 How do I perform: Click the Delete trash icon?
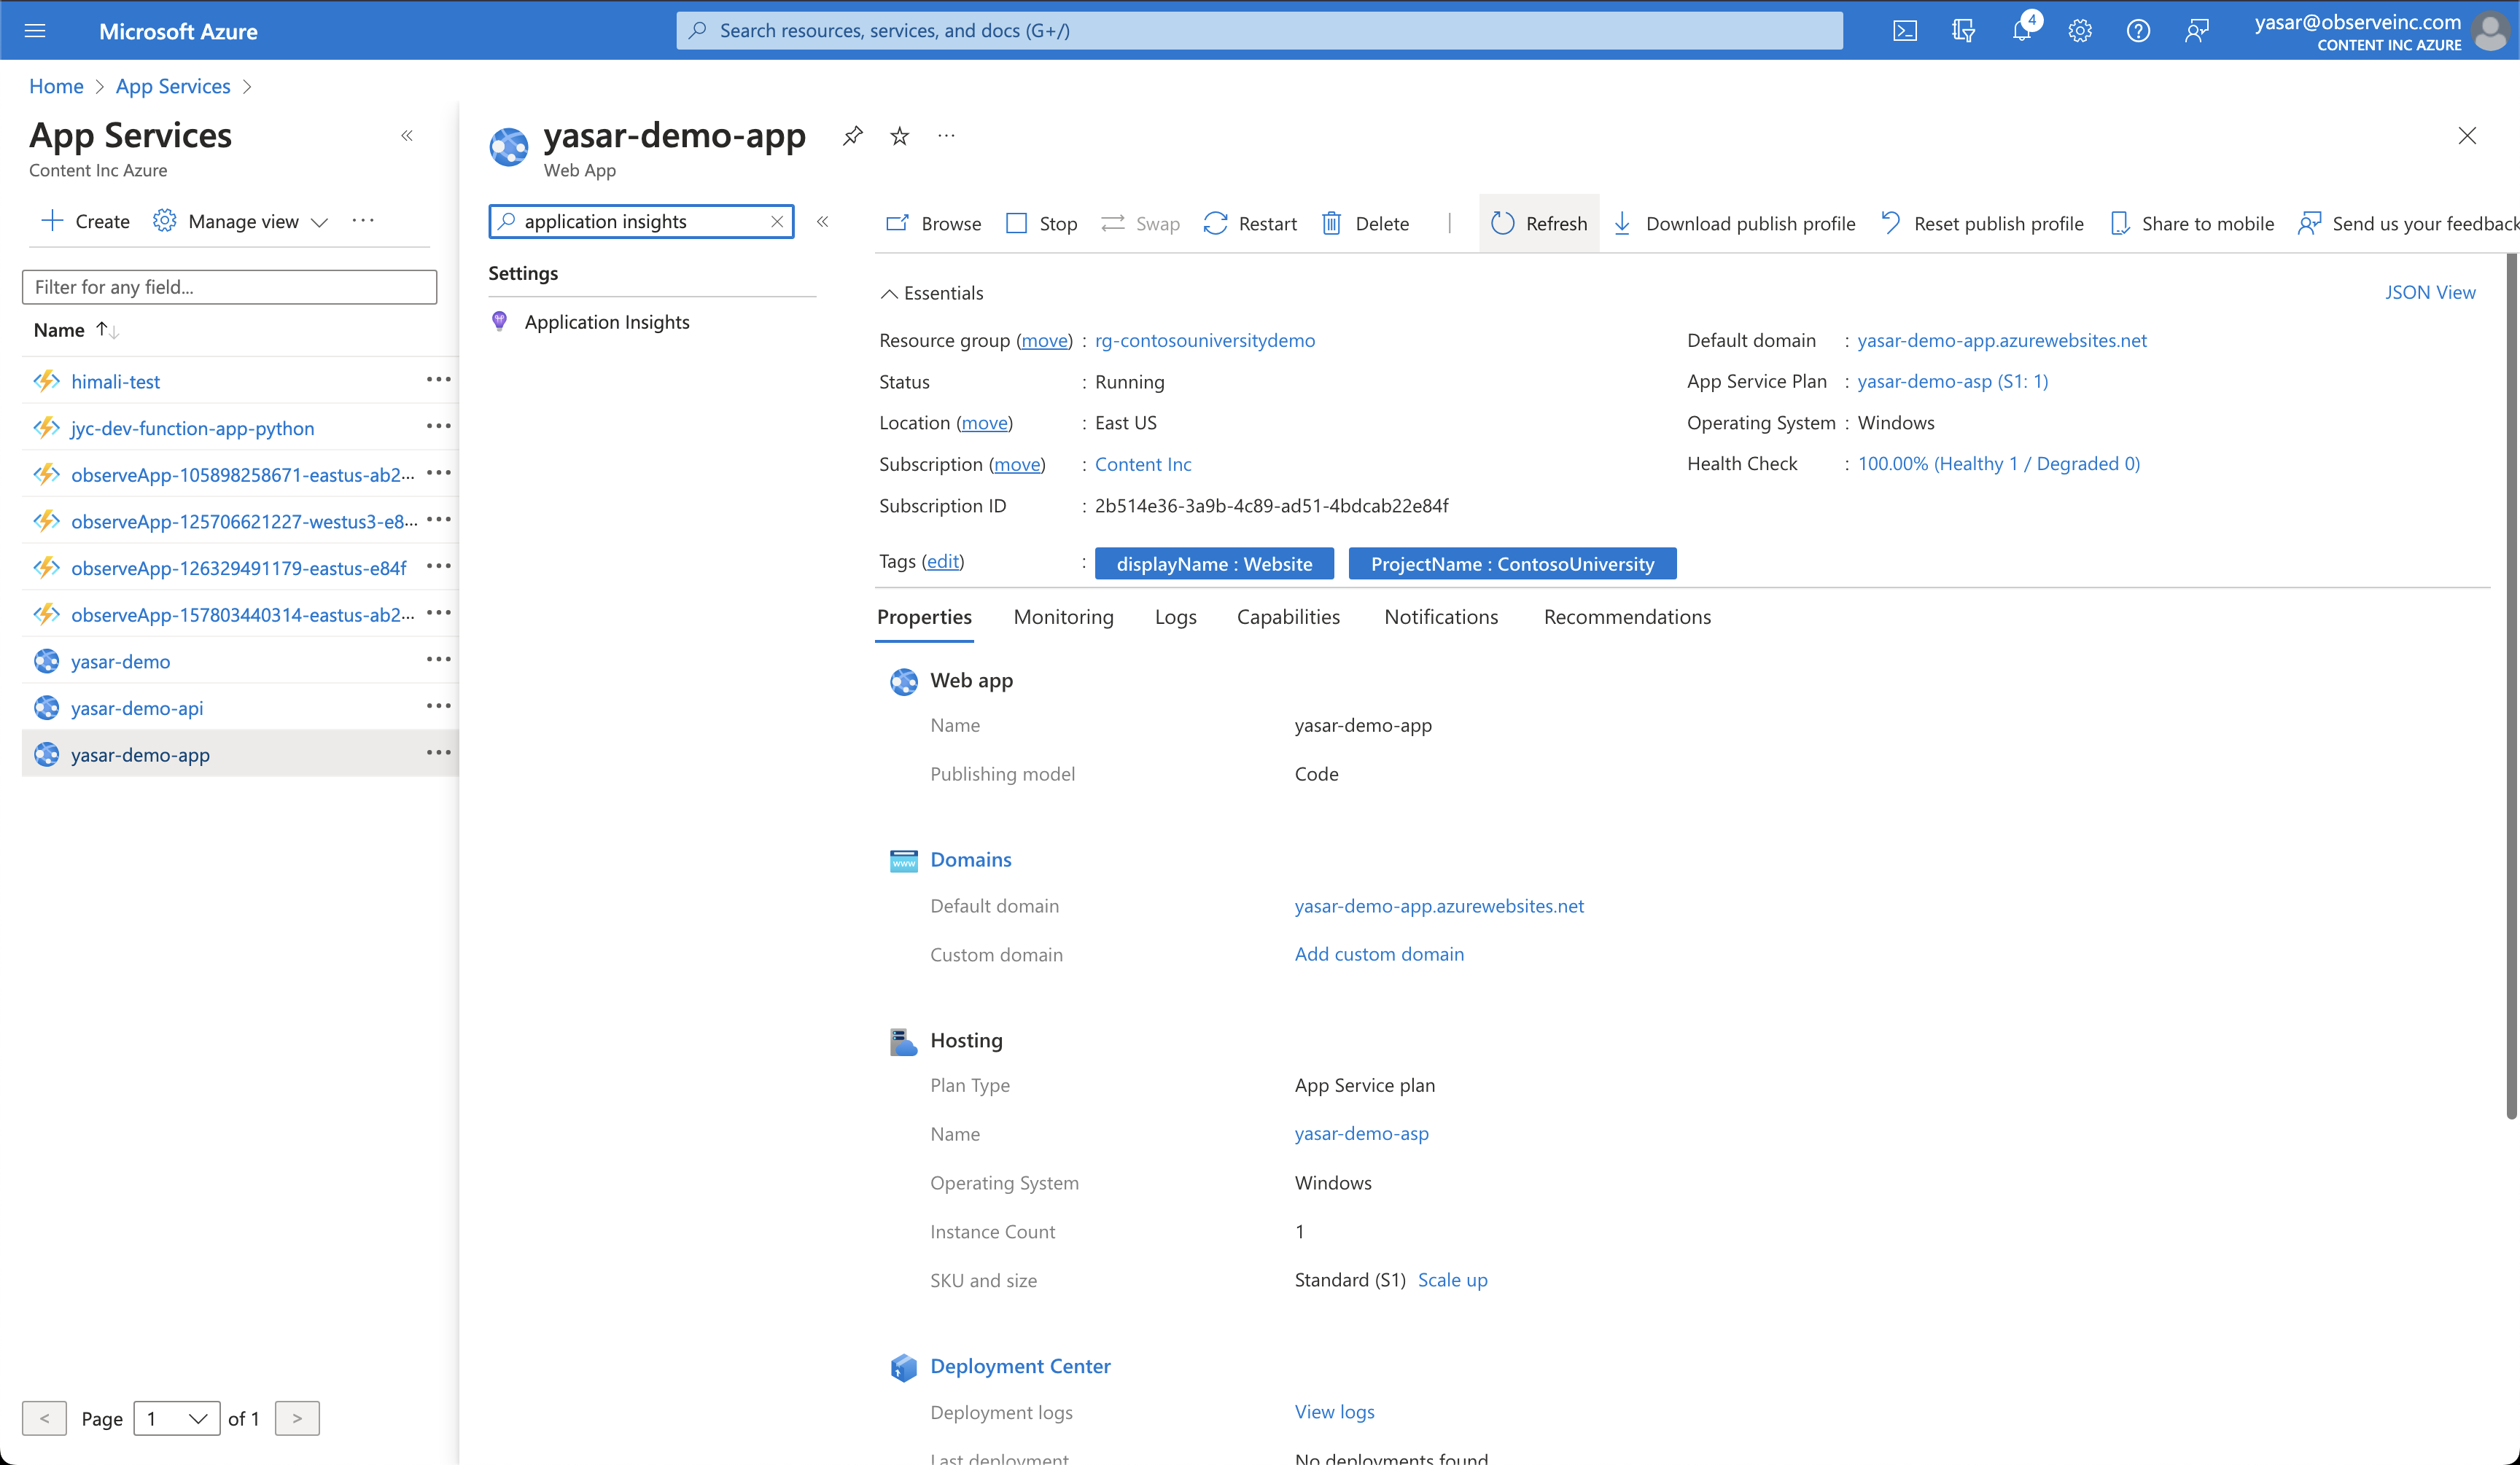(1331, 224)
